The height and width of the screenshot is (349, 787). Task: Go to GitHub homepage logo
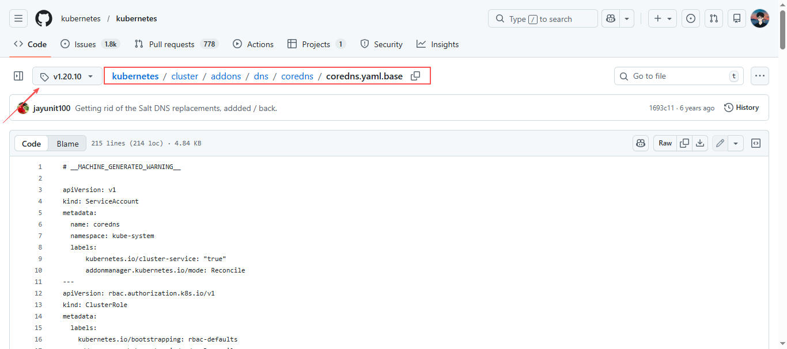[44, 18]
